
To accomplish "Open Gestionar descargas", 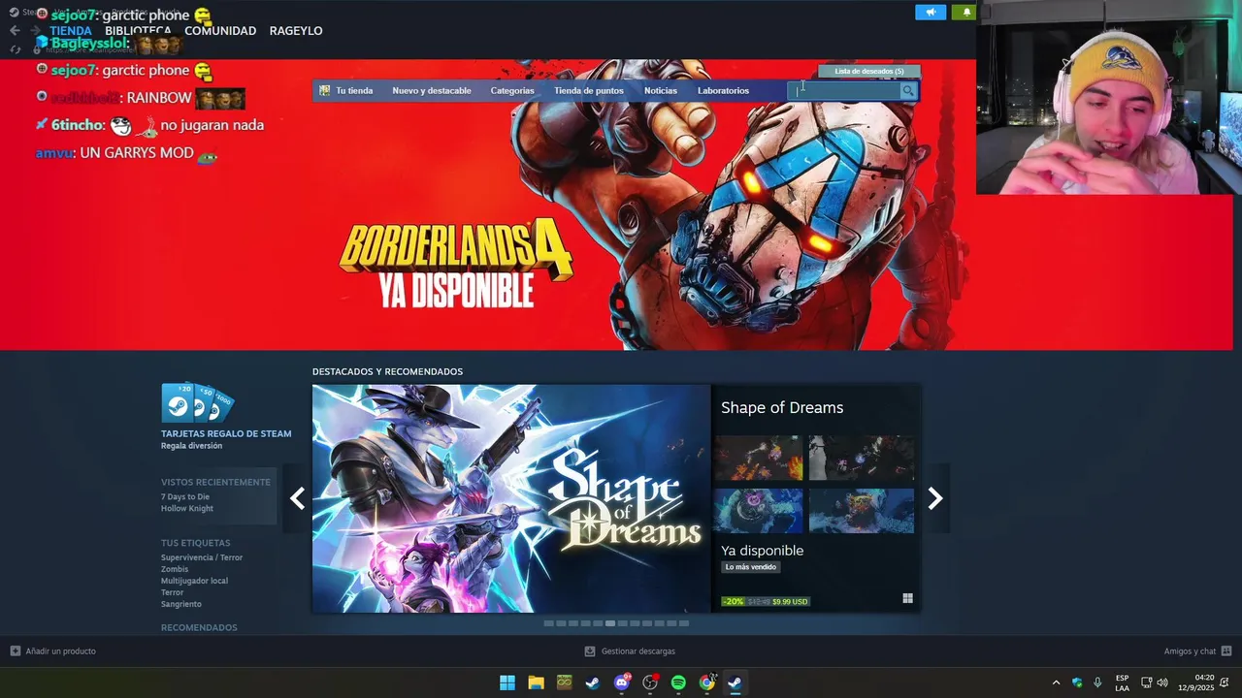I will (x=638, y=651).
